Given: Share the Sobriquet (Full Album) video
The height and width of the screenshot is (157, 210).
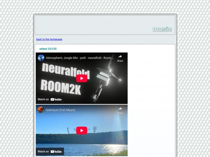Looking at the screenshot, I should [x=120, y=110].
